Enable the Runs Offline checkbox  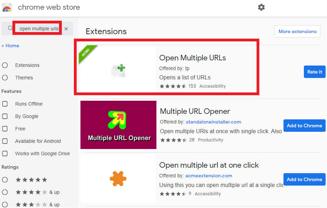(5, 104)
